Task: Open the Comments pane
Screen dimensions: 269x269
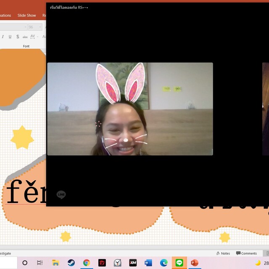Action: (246, 253)
